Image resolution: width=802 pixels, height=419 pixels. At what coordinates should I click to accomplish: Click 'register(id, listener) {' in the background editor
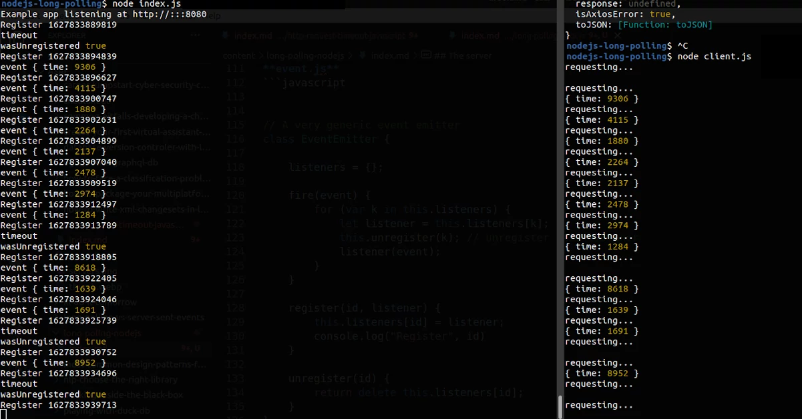point(365,308)
